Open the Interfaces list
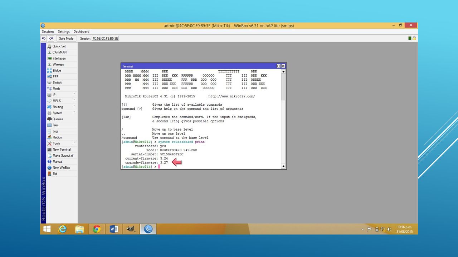458x257 pixels. [62, 58]
